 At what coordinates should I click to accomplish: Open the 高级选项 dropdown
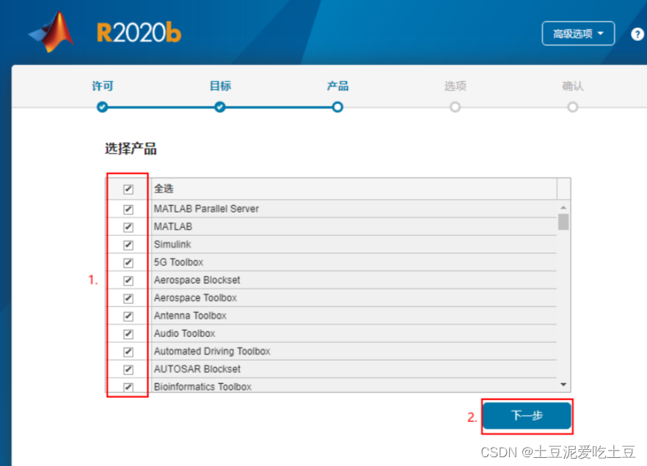(578, 34)
